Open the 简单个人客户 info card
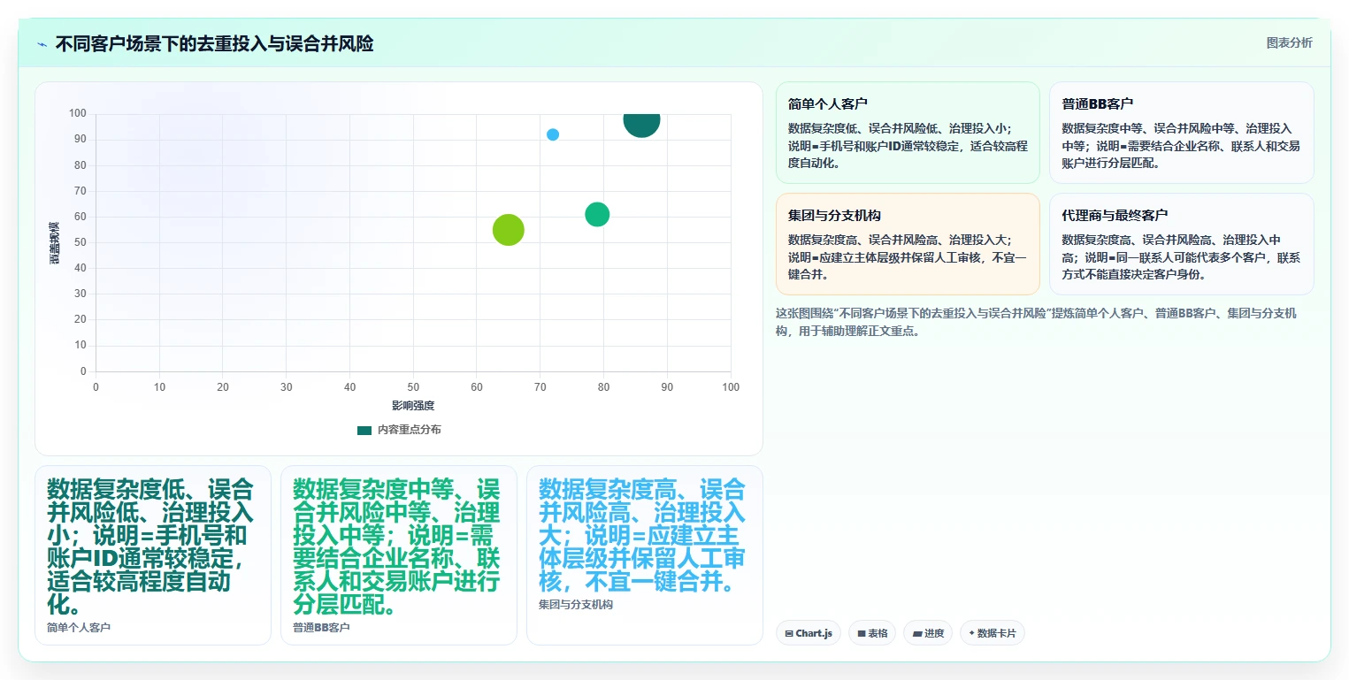Image resolution: width=1349 pixels, height=680 pixels. click(x=908, y=133)
